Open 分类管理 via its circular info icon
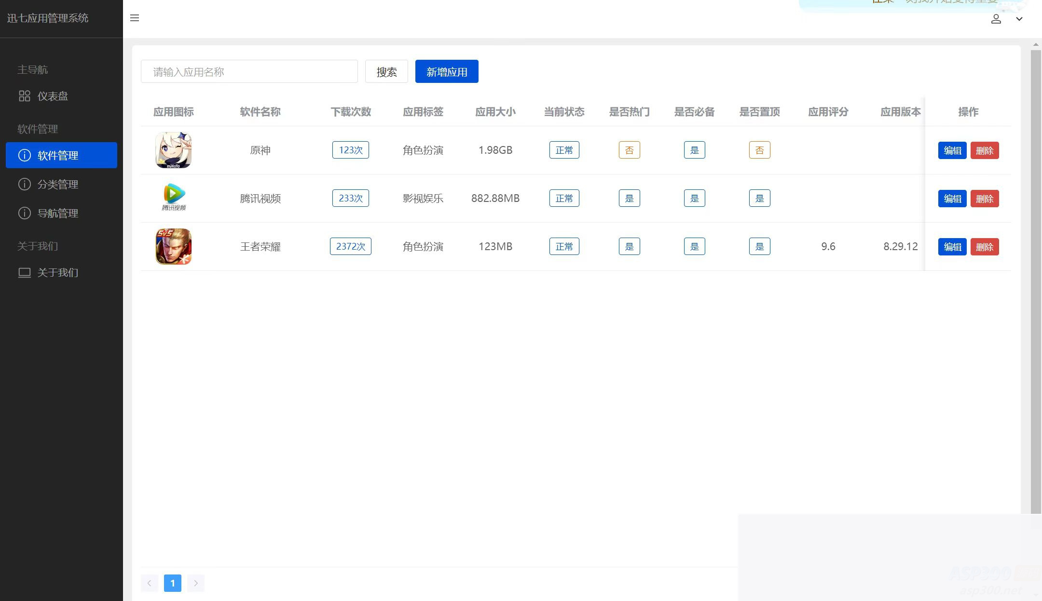Screen dimensions: 1042x601 pyautogui.click(x=25, y=184)
